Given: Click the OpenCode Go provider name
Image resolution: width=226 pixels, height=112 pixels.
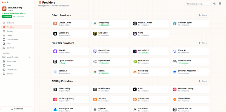Looking at the screenshot, I should click(x=185, y=108).
